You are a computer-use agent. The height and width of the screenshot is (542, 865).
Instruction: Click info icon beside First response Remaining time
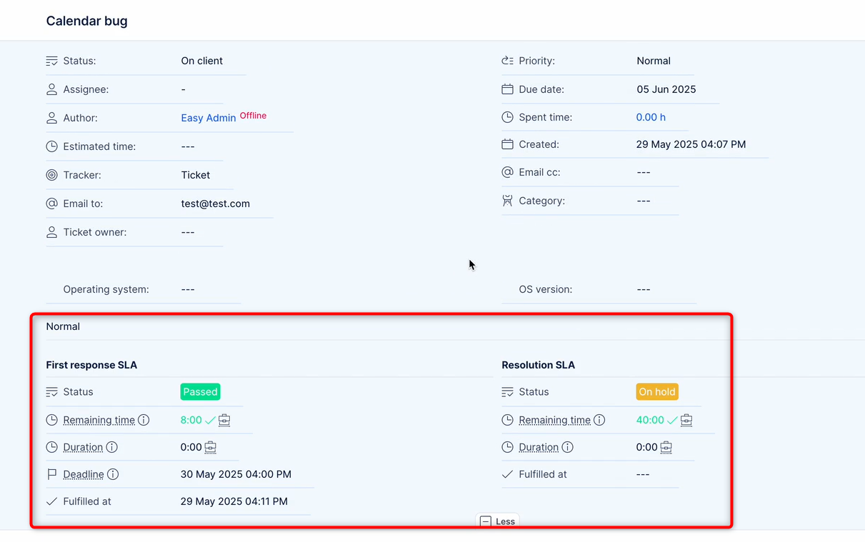[144, 420]
